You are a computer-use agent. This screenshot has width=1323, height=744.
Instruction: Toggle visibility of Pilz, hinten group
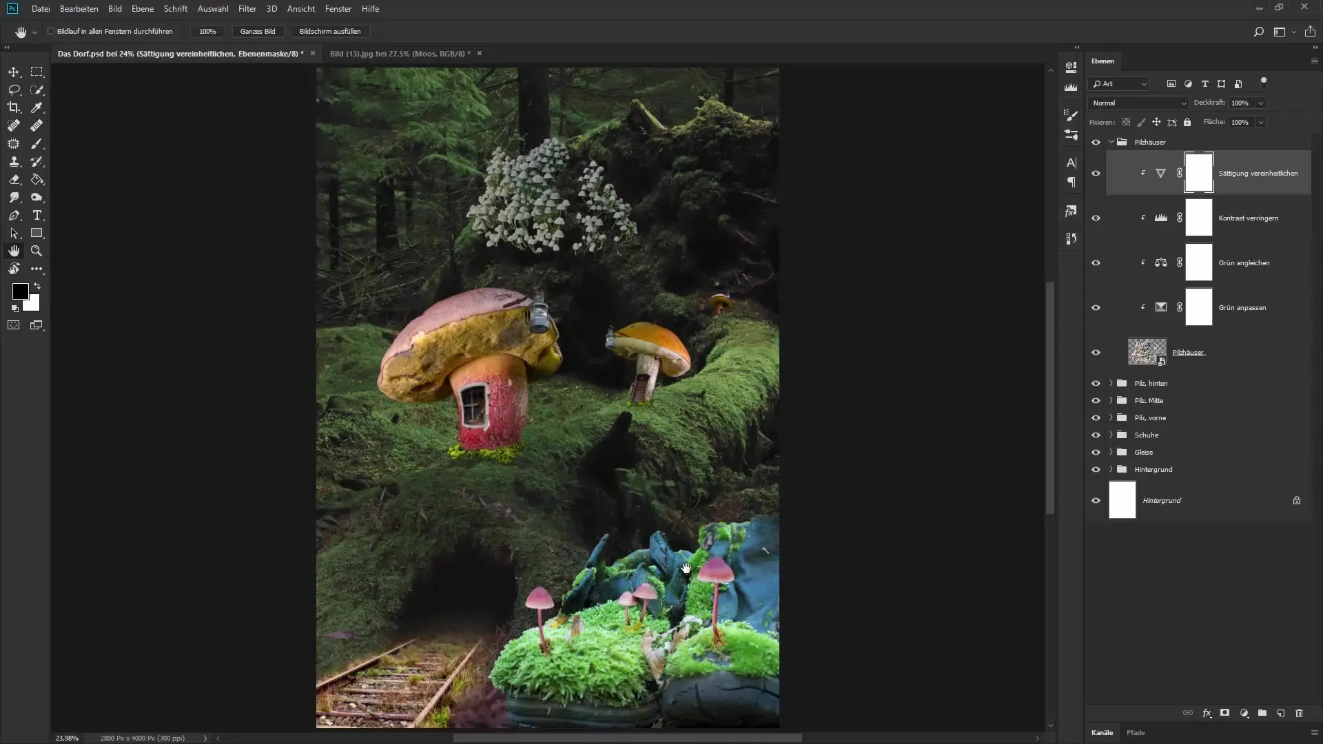1096,384
